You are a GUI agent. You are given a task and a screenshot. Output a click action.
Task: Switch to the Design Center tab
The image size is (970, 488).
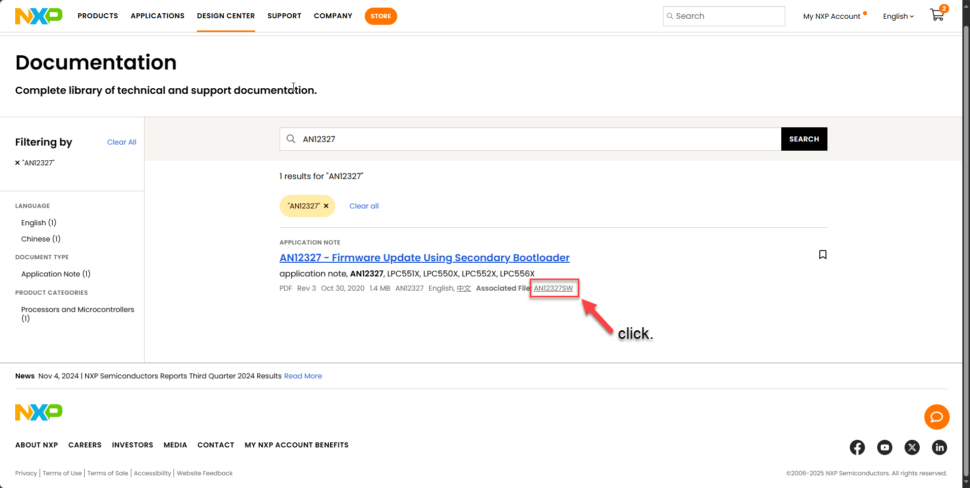point(226,16)
